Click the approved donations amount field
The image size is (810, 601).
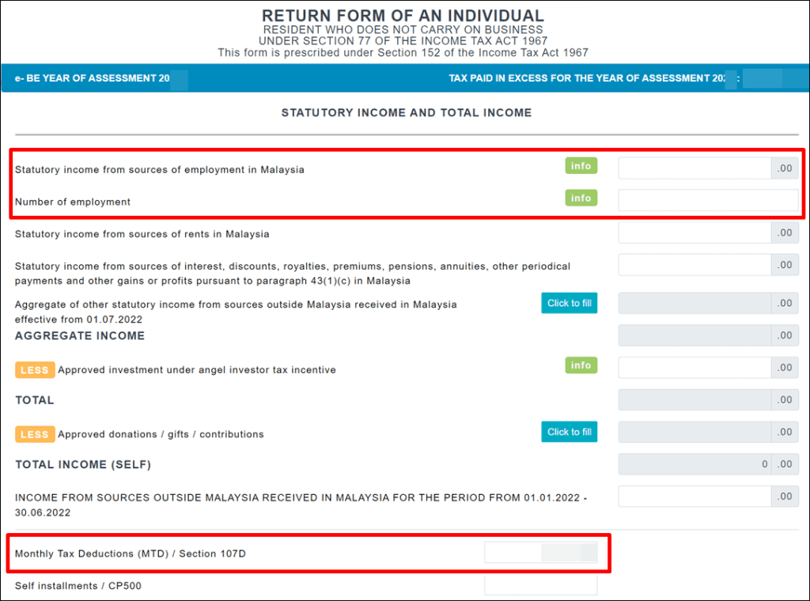click(x=695, y=432)
